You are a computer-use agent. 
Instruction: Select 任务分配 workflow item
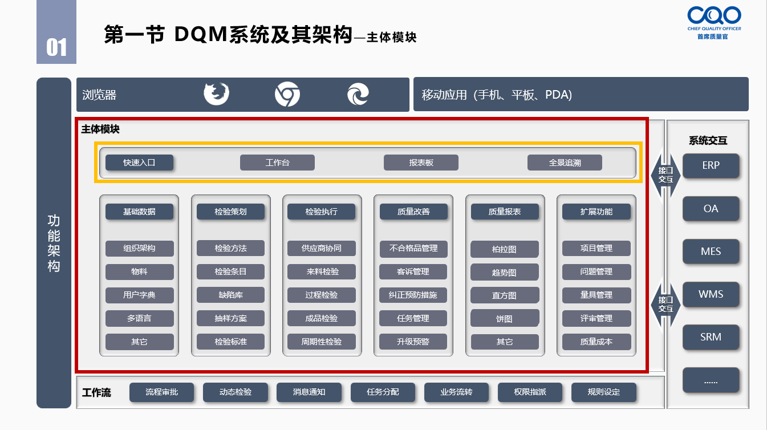coord(383,392)
